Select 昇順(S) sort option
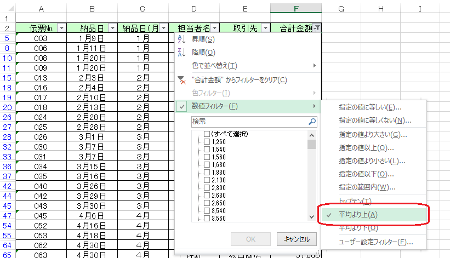 click(x=248, y=39)
